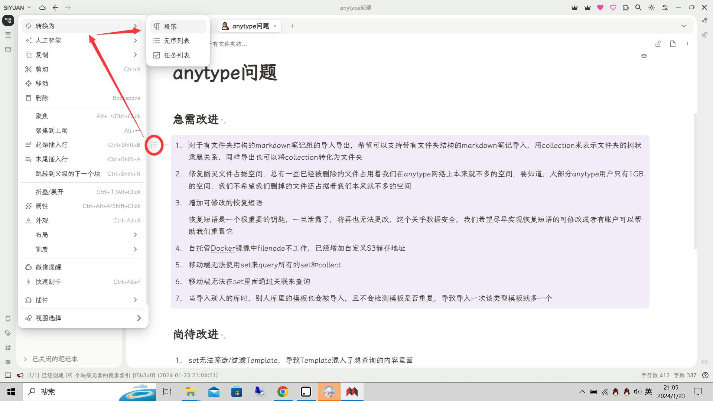Add a new tab with plus button
The width and height of the screenshot is (713, 401).
[293, 26]
